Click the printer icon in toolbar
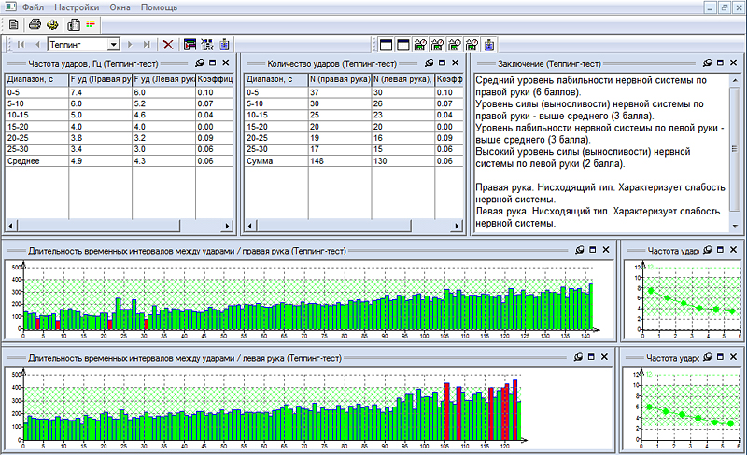 click(35, 24)
